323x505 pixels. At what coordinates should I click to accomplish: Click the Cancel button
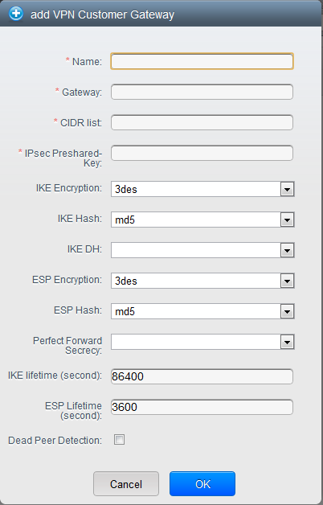(126, 484)
